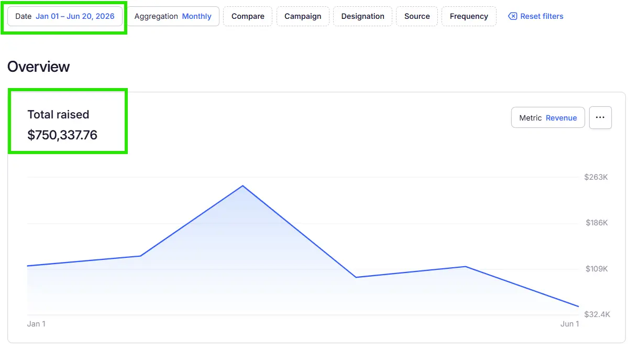Click the Jan 1 axis label
Image resolution: width=628 pixels, height=349 pixels.
coord(36,324)
